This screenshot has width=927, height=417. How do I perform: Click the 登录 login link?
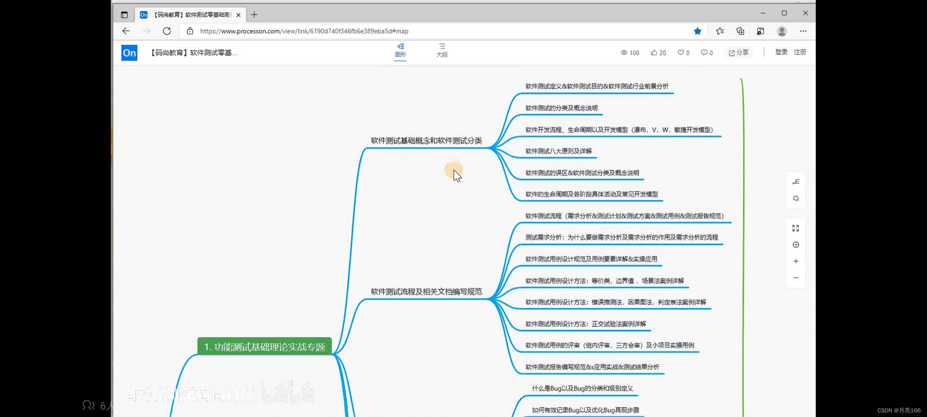click(781, 52)
